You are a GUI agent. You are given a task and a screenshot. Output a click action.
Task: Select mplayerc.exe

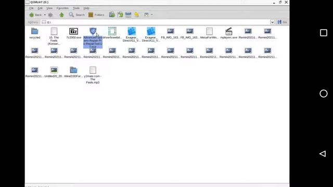pos(229,33)
